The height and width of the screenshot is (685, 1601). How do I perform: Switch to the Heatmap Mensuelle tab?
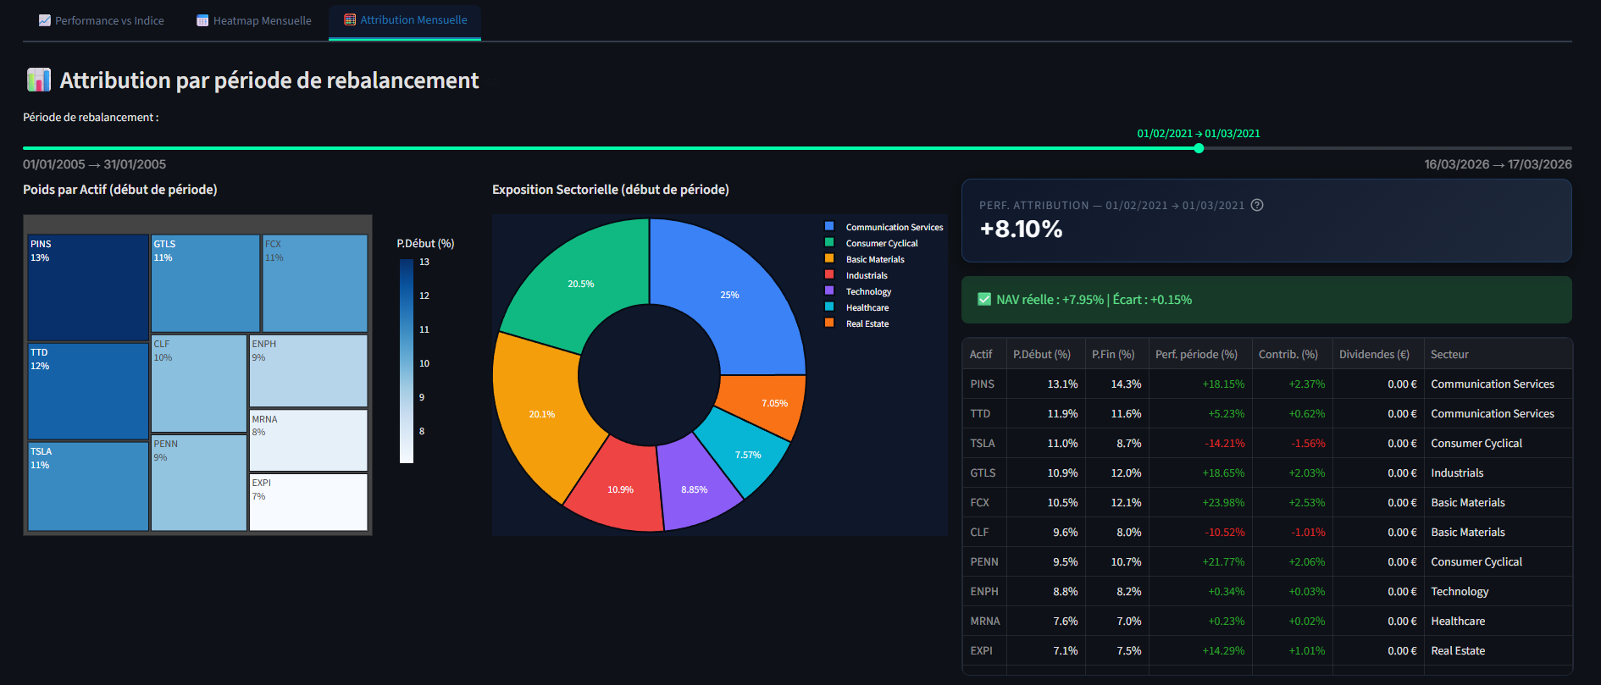coord(254,20)
